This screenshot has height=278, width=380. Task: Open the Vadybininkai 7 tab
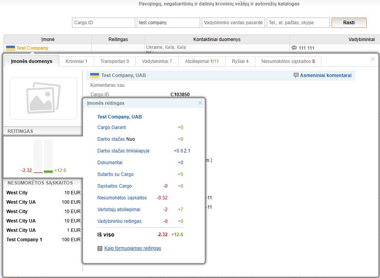pyautogui.click(x=157, y=61)
